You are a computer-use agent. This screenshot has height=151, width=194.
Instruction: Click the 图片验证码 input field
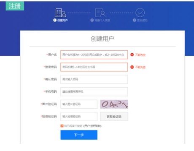point(79,104)
